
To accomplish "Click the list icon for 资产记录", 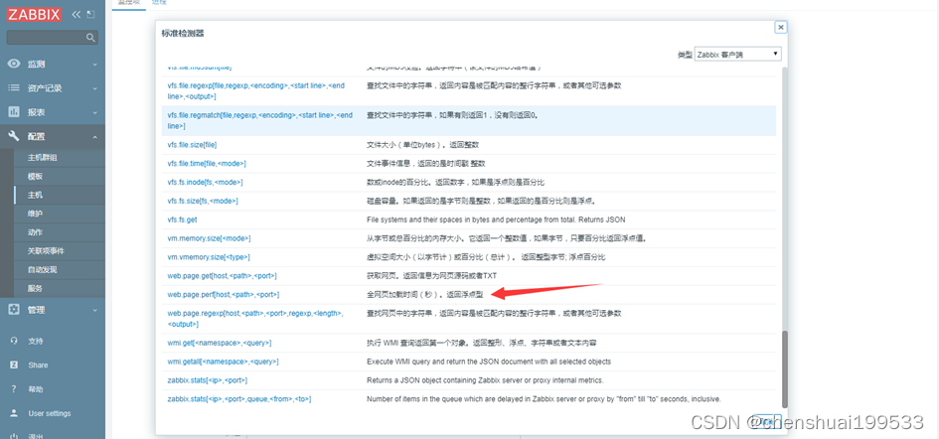I will tap(14, 88).
